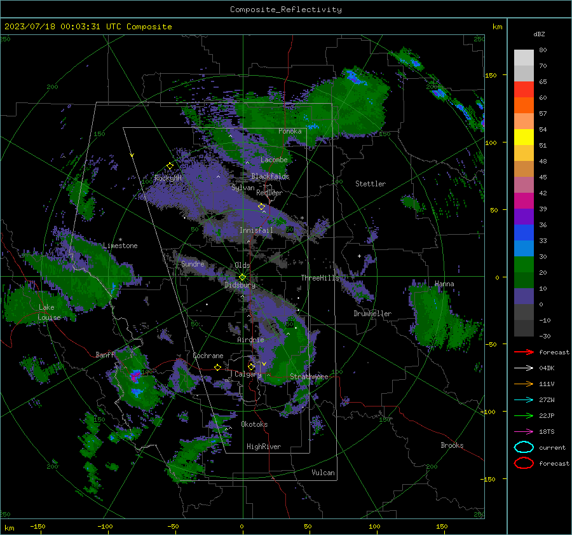
Task: Click the ThreeHills city label
Action: (320, 278)
